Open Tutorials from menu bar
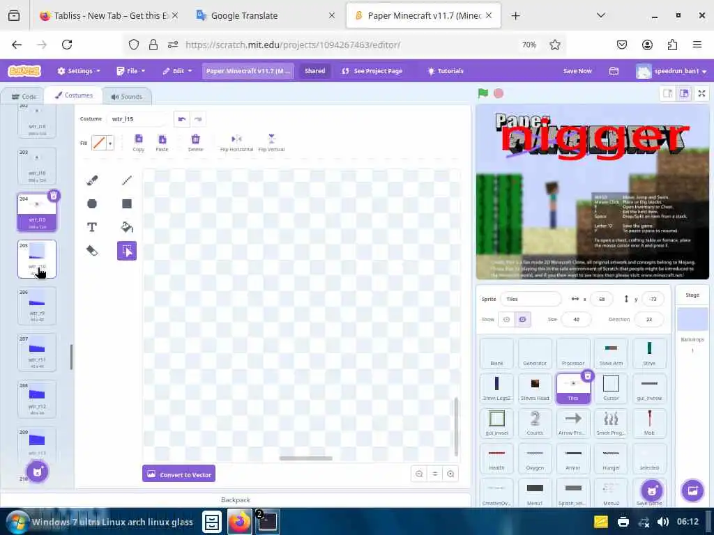The image size is (714, 535). pyautogui.click(x=446, y=71)
